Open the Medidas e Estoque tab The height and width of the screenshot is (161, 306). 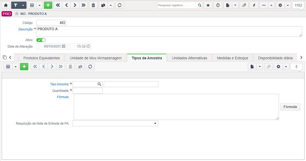[x=233, y=58]
